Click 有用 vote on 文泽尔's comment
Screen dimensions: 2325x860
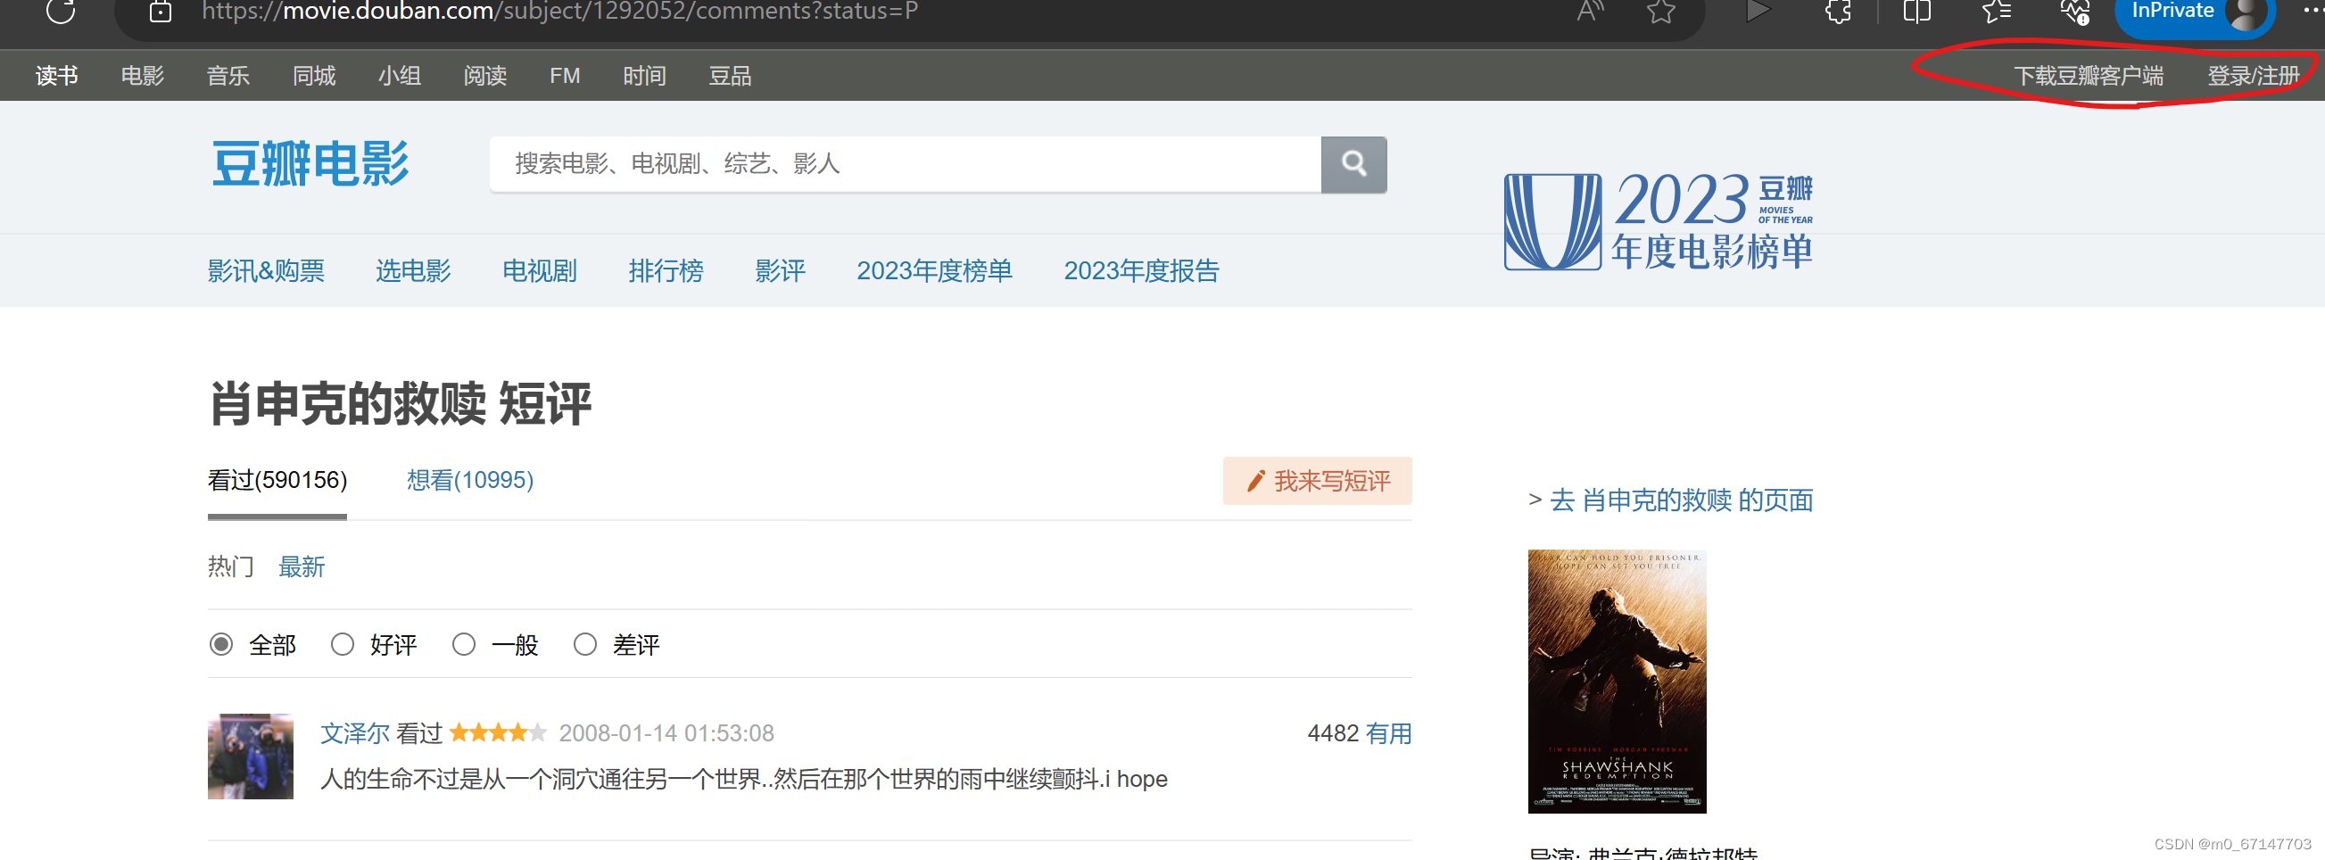click(x=1389, y=732)
